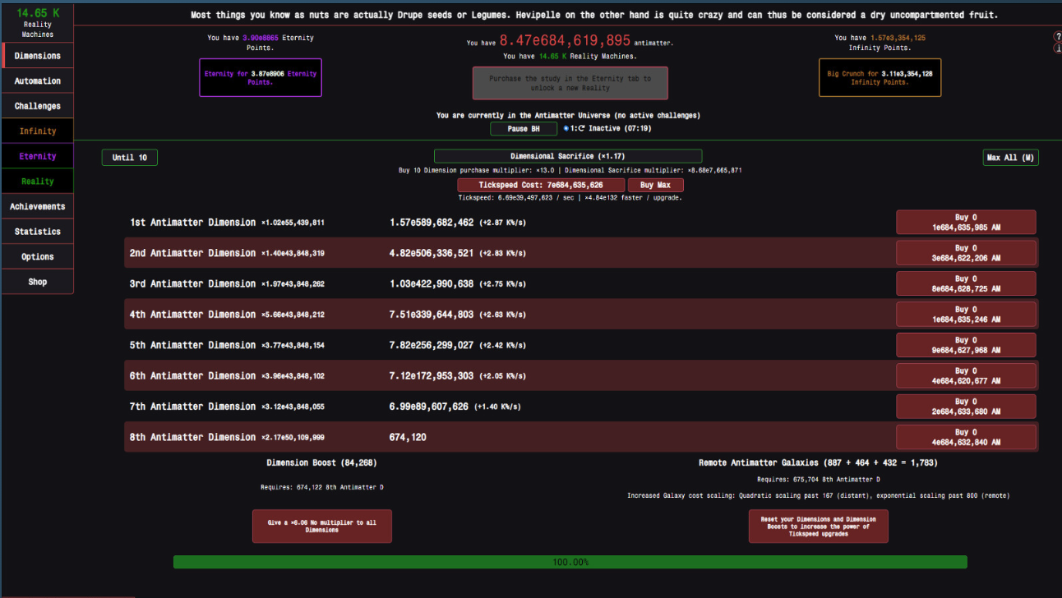1062x598 pixels.
Task: Select the black hole 1 status dot
Action: (566, 129)
